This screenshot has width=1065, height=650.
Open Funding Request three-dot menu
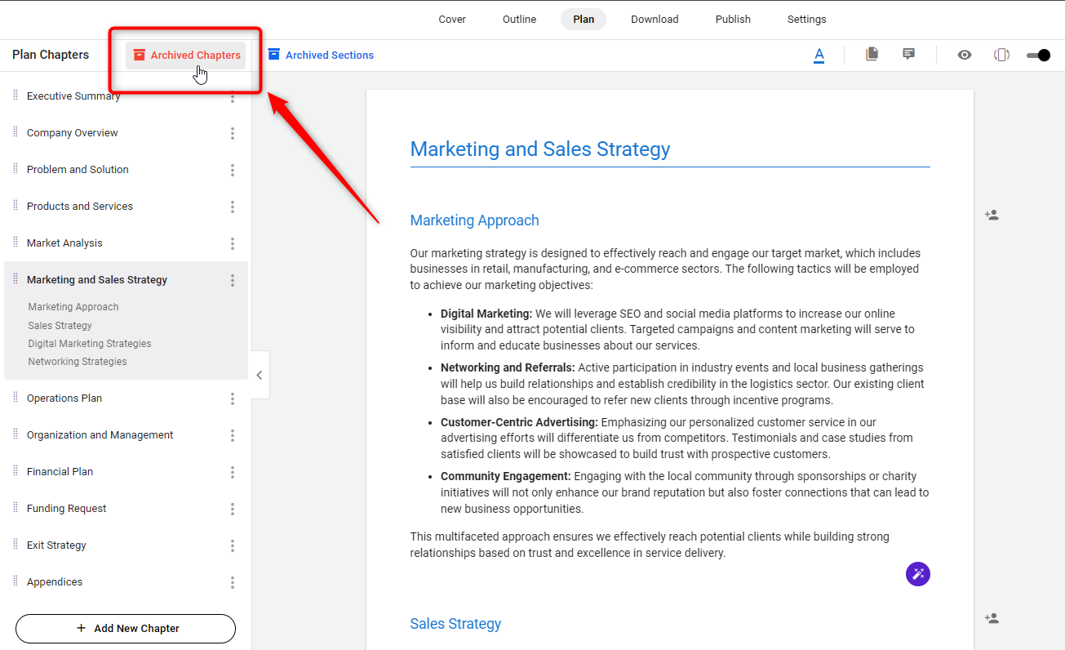[x=233, y=509]
